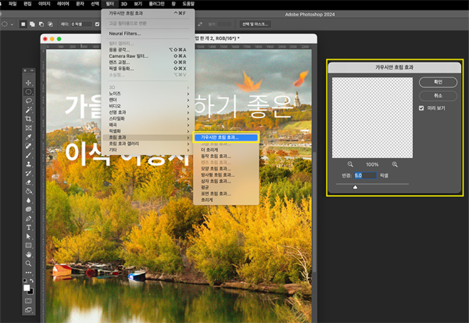Screen dimensions: 469x323
Task: Select the History Brush tool
Action: pyautogui.click(x=28, y=173)
